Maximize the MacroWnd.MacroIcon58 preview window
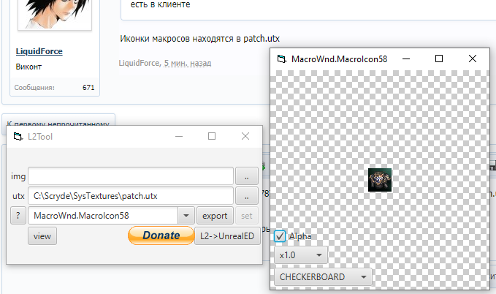The width and height of the screenshot is (496, 294). 439,59
